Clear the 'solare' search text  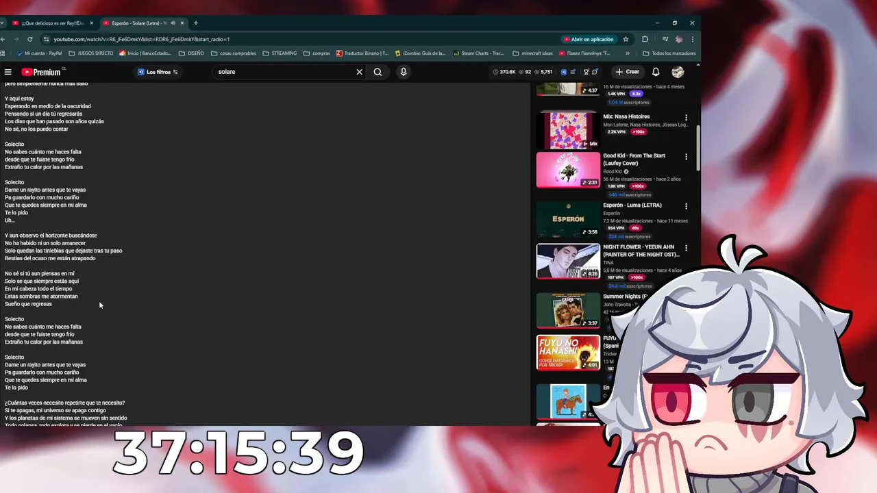coord(359,72)
